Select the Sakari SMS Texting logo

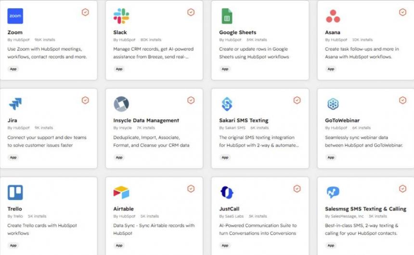pos(227,104)
